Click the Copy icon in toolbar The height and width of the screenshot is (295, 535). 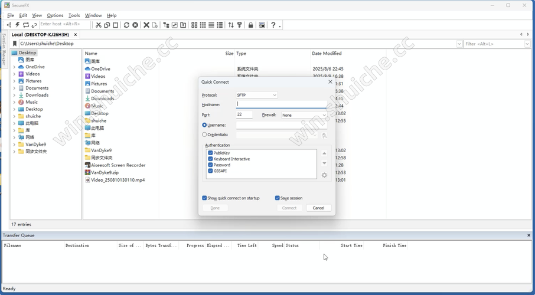point(107,25)
